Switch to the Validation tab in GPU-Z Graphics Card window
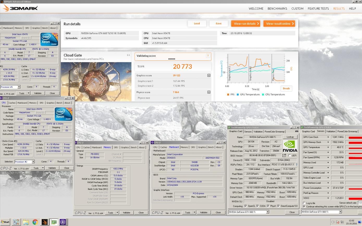Image resolution: width=362 pixels, height=226 pixels. pyautogui.click(x=258, y=131)
